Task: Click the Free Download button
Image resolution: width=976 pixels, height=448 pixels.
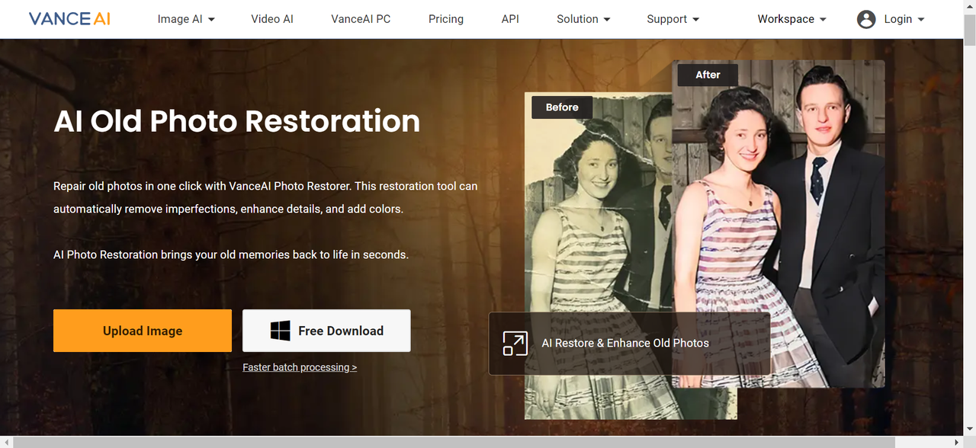Action: click(326, 331)
